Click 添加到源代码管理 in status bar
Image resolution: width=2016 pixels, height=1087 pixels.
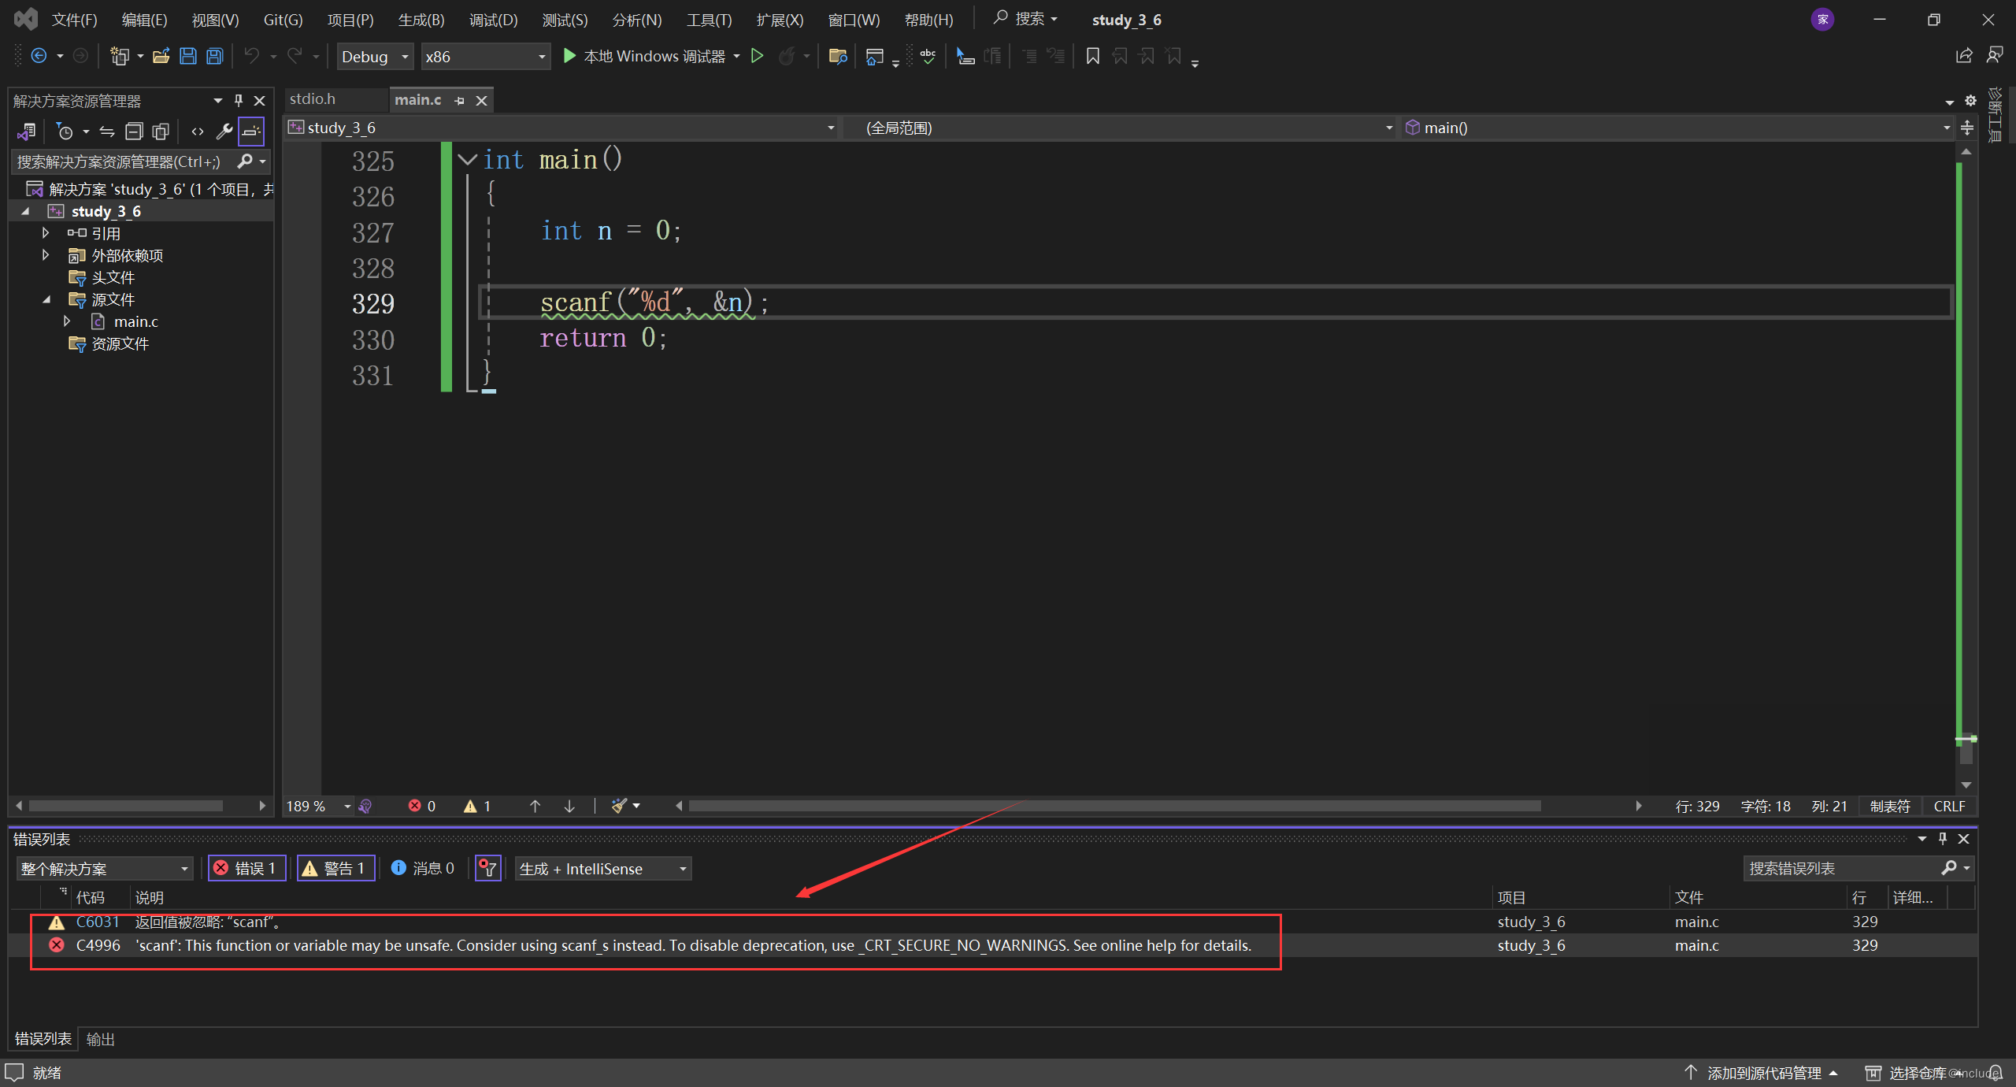click(1761, 1073)
